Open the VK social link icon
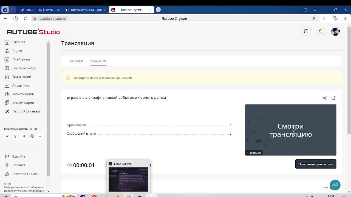 7,136
